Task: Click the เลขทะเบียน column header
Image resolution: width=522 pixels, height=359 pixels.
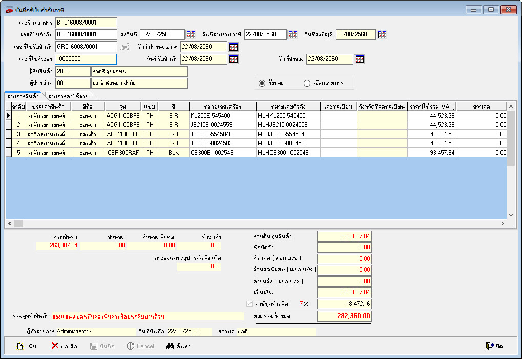Action: (x=339, y=107)
